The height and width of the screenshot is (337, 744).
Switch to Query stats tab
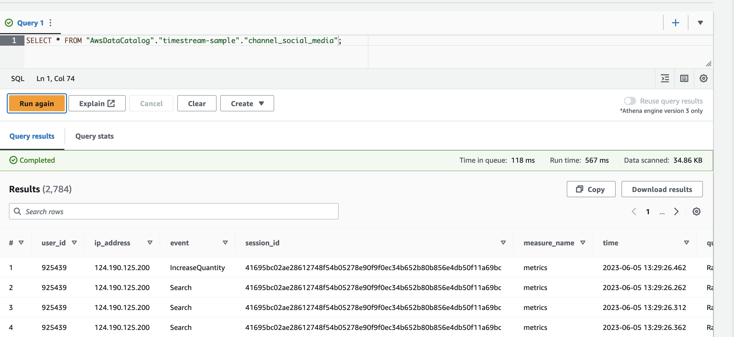(x=94, y=136)
